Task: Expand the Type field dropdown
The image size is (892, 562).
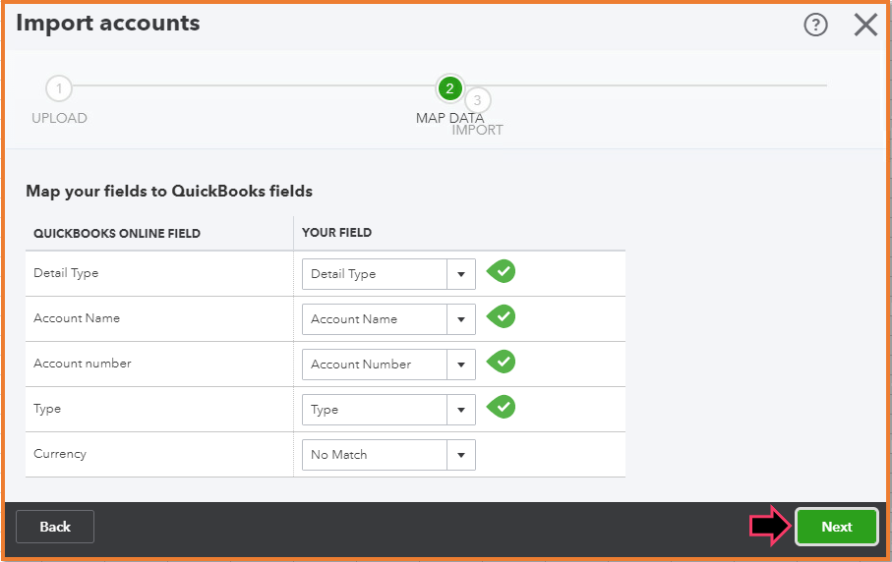Action: 461,410
